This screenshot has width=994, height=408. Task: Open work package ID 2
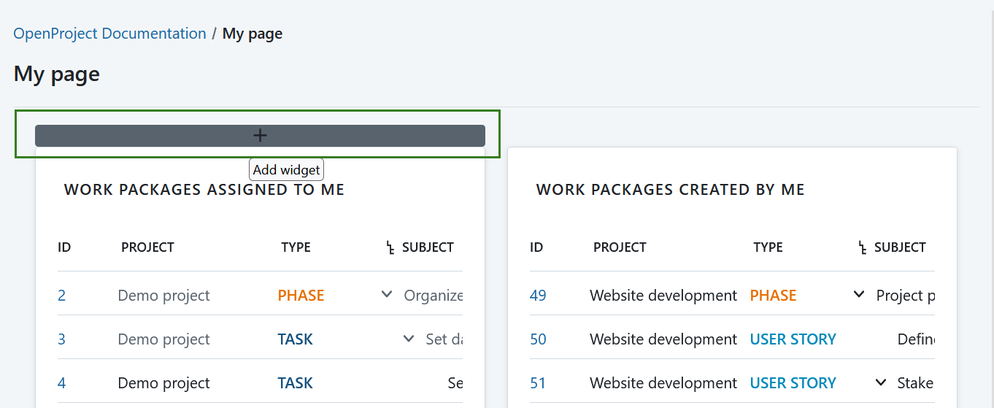(61, 296)
